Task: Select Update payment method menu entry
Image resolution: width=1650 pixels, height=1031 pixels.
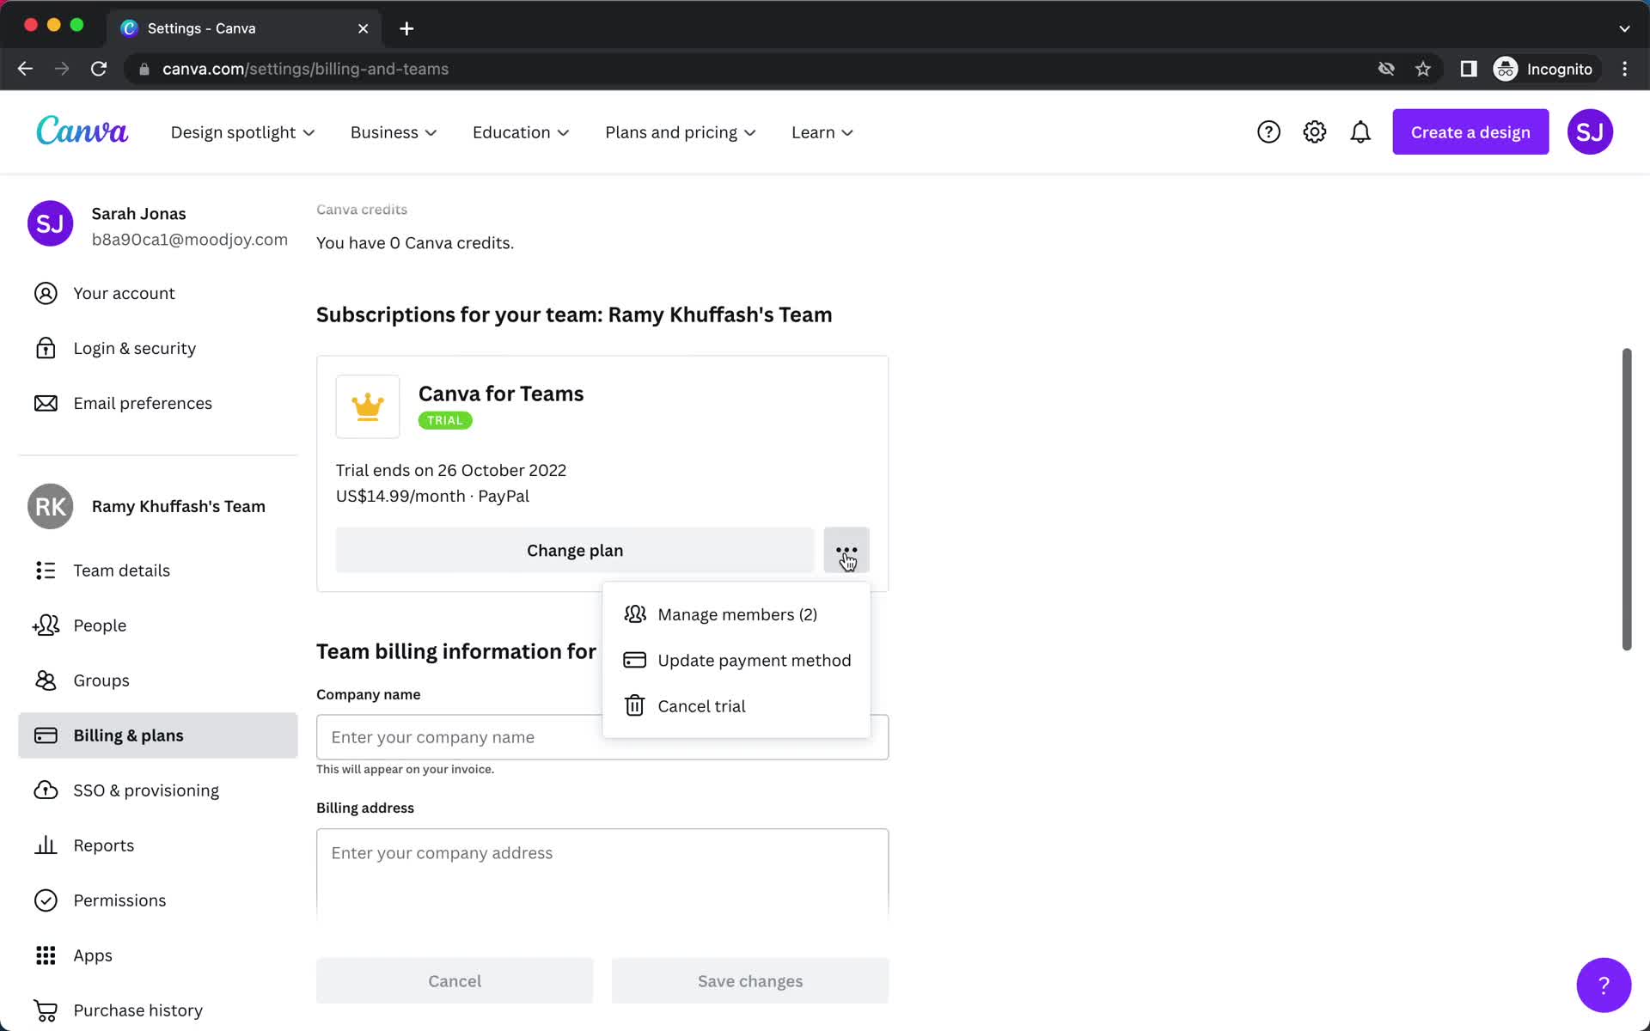Action: click(x=736, y=660)
